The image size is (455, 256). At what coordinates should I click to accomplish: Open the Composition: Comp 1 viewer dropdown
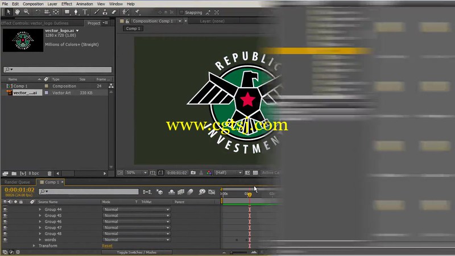coord(180,21)
